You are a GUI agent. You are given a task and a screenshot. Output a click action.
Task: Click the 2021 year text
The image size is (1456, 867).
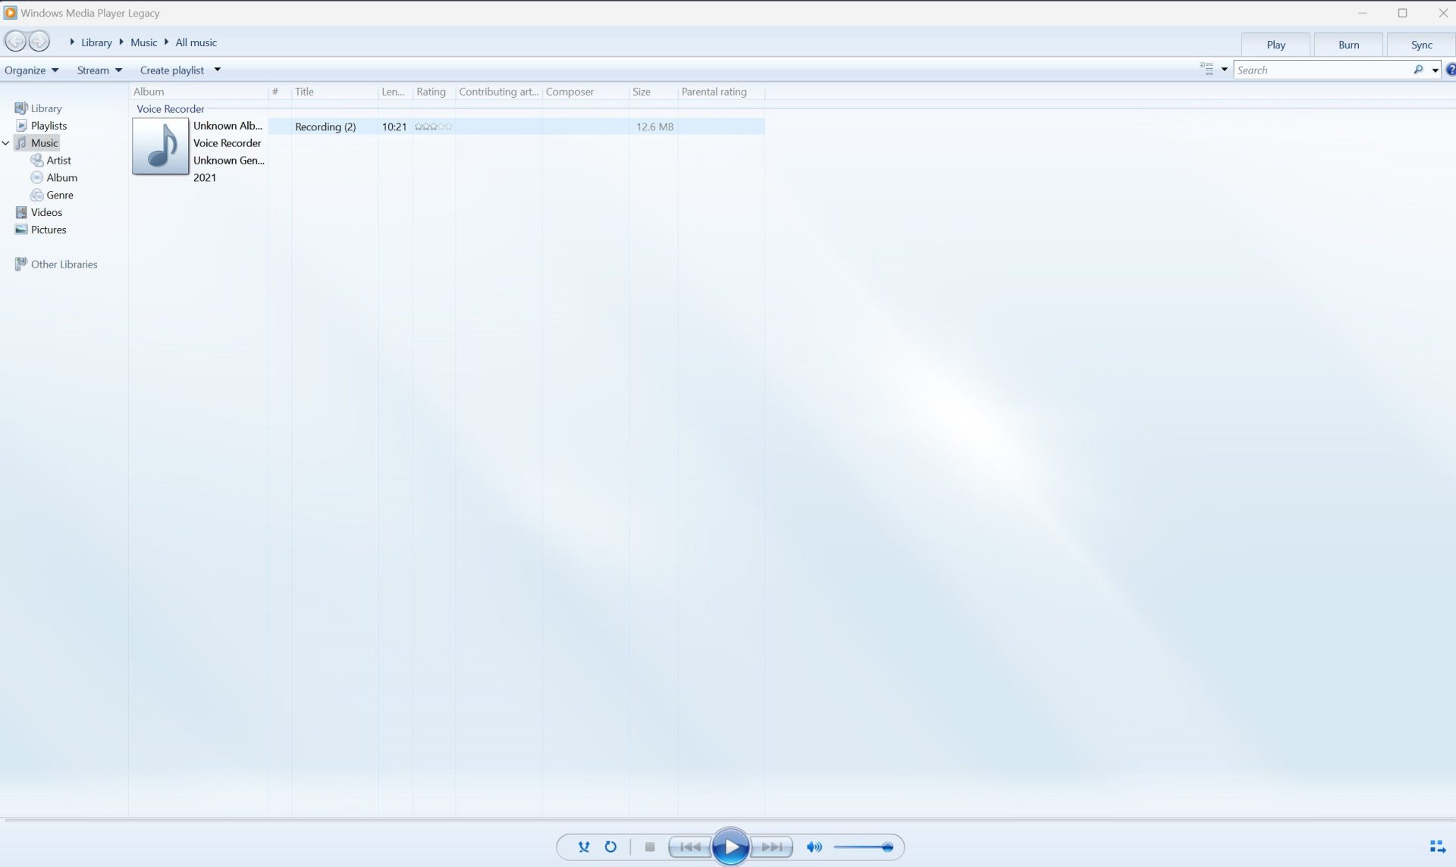click(205, 178)
